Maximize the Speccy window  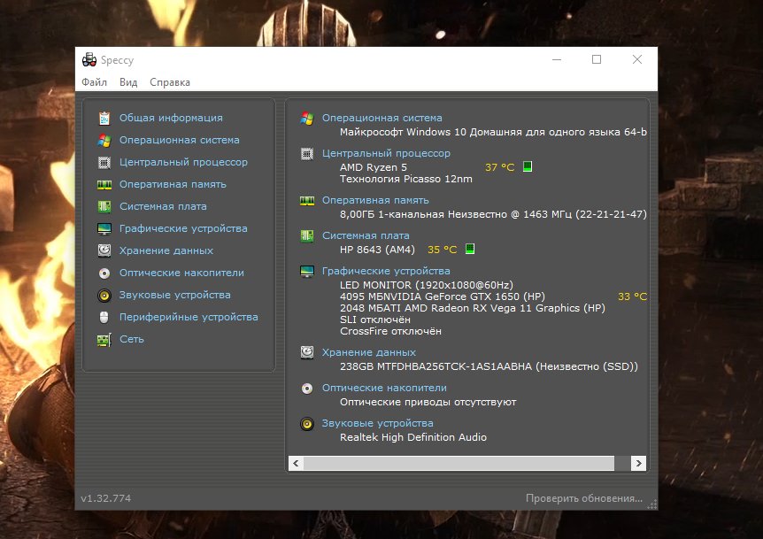coord(597,59)
